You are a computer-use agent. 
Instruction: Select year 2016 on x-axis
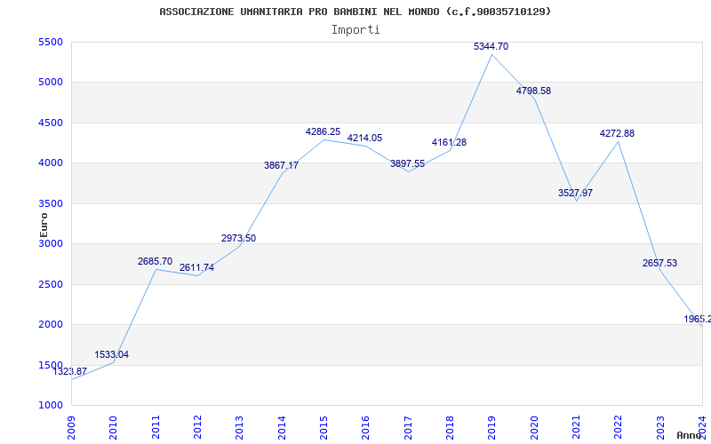pyautogui.click(x=366, y=428)
